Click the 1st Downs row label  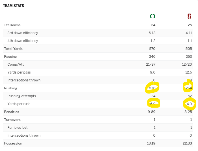pyautogui.click(x=12, y=25)
